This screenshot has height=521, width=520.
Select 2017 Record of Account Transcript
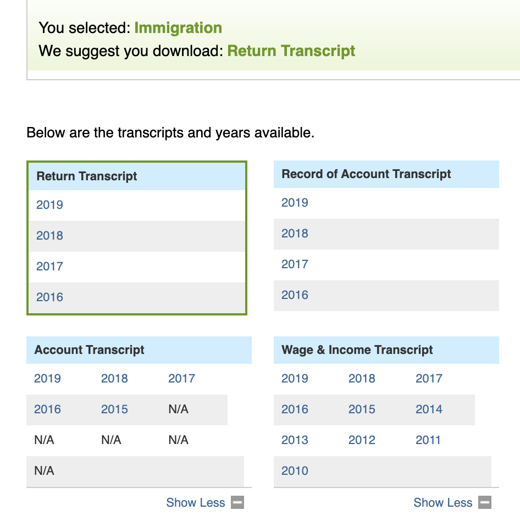(x=295, y=264)
